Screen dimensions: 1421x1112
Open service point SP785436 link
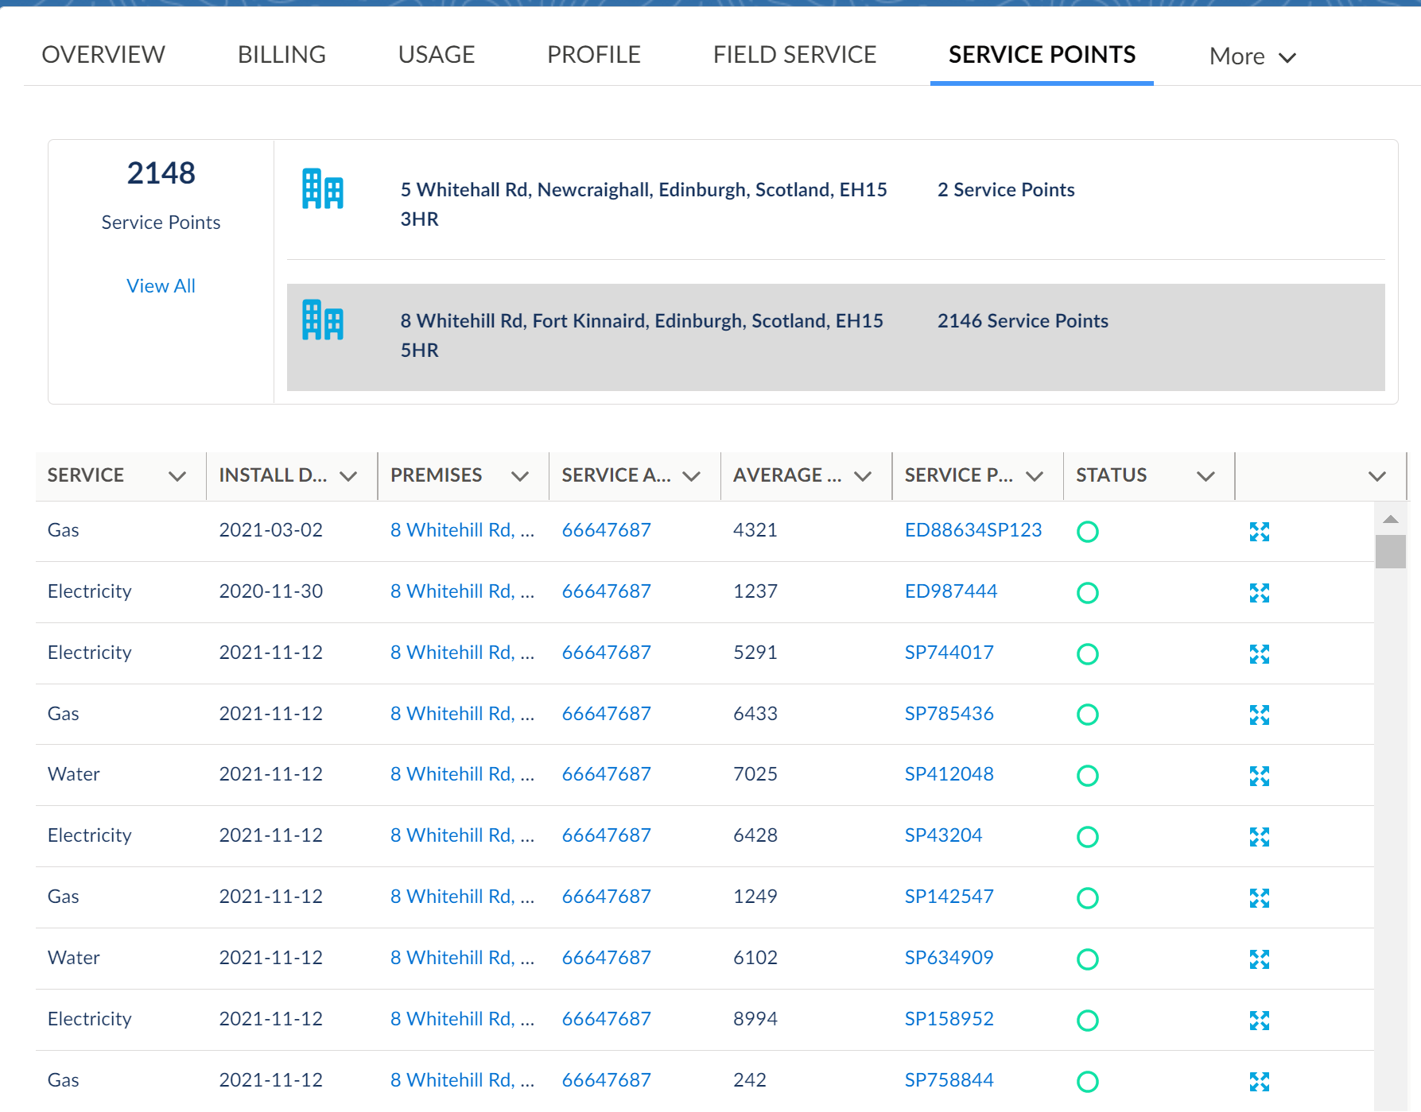[949, 714]
